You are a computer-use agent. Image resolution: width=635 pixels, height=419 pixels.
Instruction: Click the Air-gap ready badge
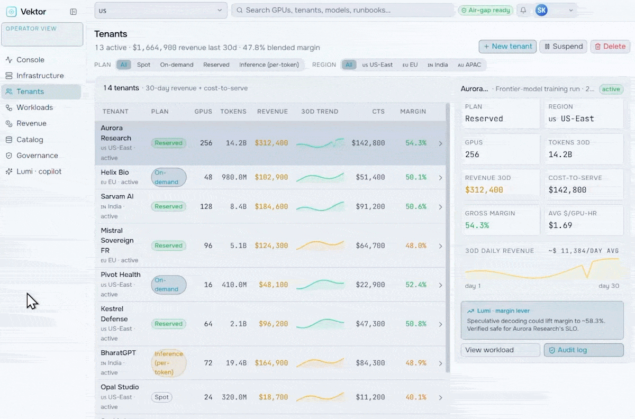[x=485, y=10]
